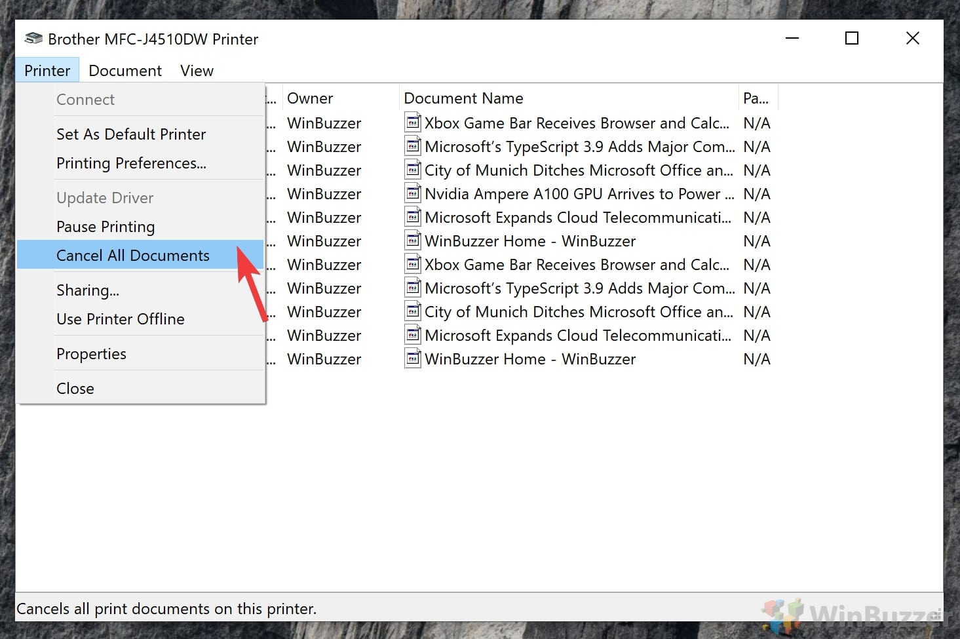Click document icon for first Xbox Game Bar row
The width and height of the screenshot is (960, 639).
413,123
